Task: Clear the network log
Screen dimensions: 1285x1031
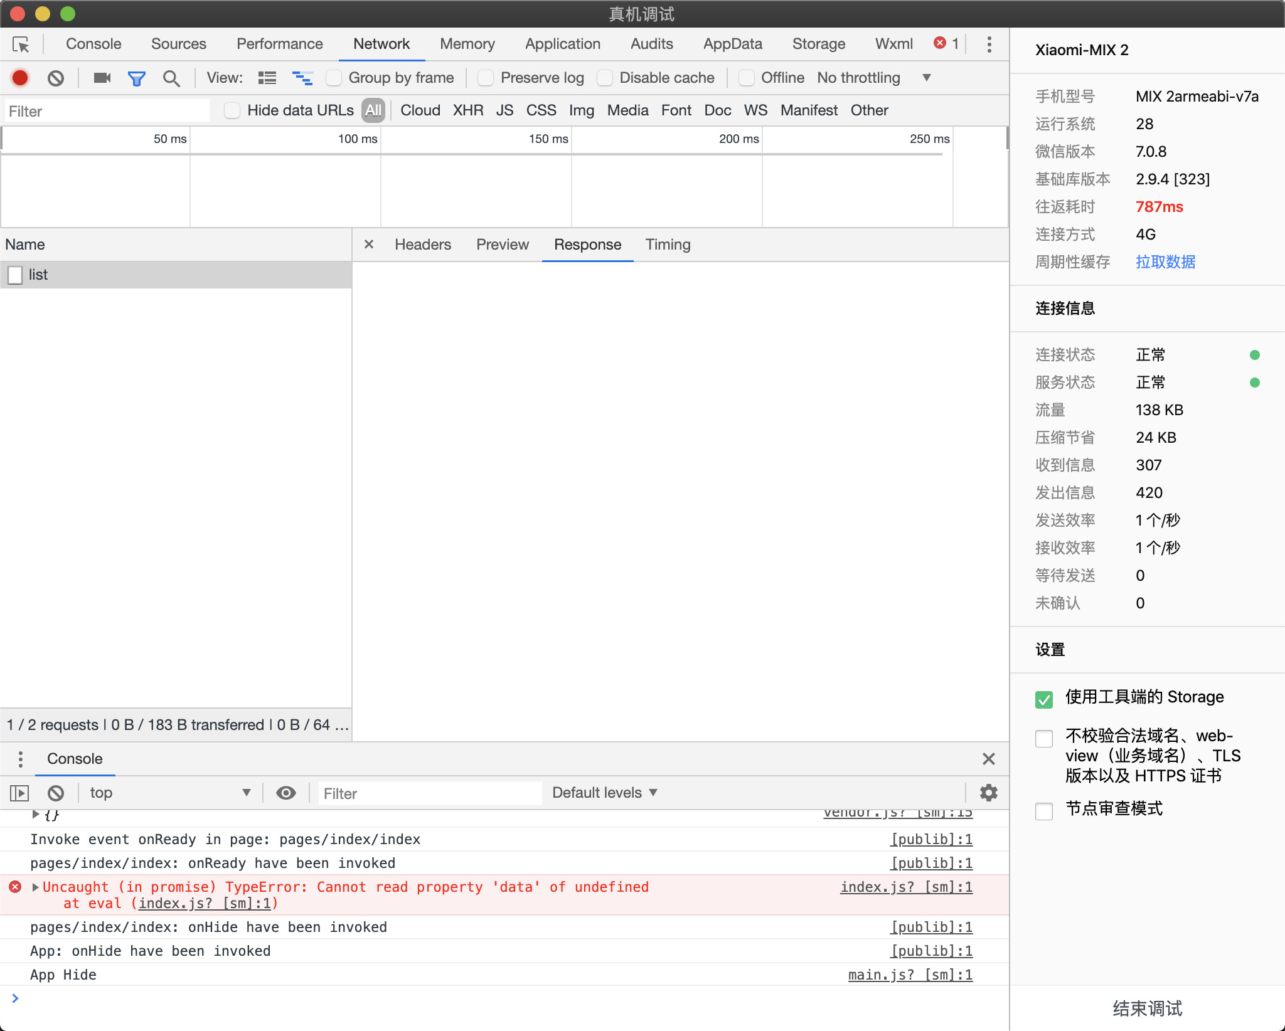Action: point(56,78)
